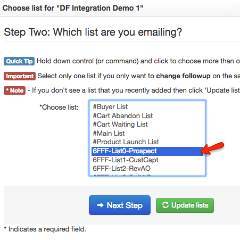Viewport: 240px width, 240px height.
Task: Click the Update lists button
Action: pyautogui.click(x=185, y=205)
